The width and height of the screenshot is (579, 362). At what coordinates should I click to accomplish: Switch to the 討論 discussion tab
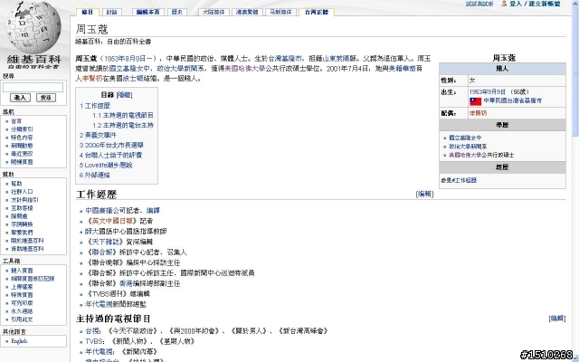pos(111,12)
